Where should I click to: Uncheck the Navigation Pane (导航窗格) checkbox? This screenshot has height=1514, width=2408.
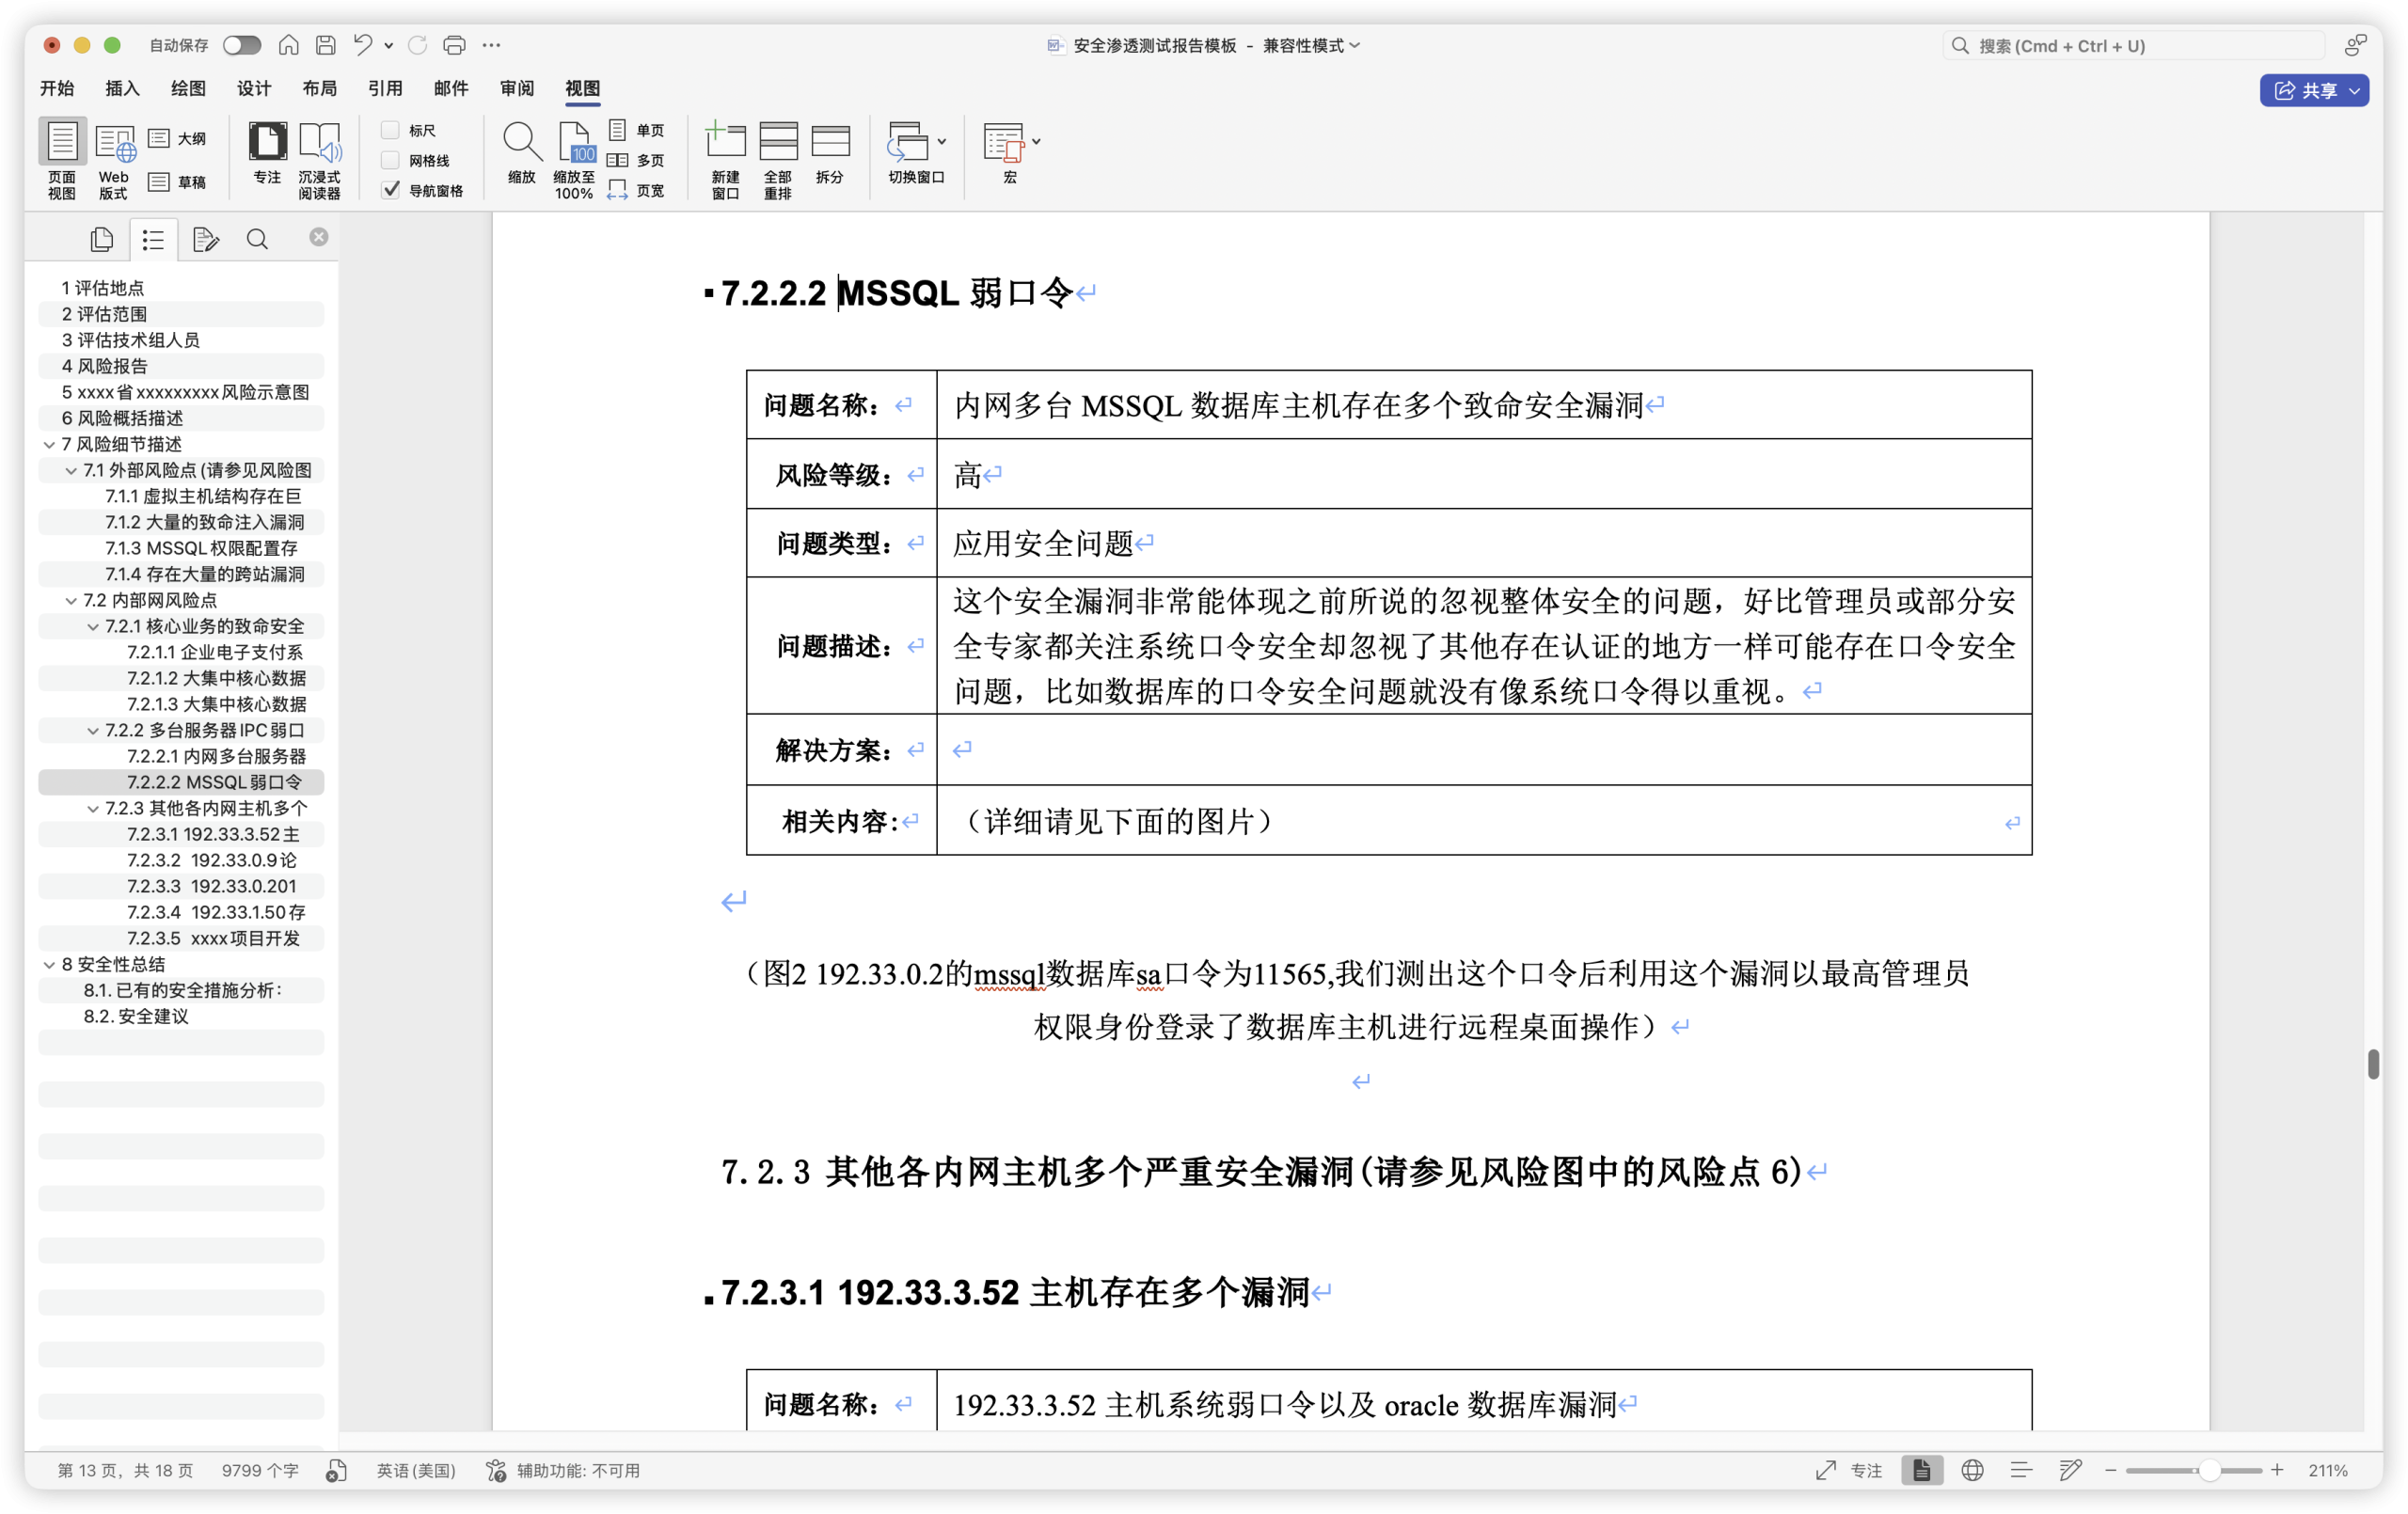pyautogui.click(x=391, y=190)
